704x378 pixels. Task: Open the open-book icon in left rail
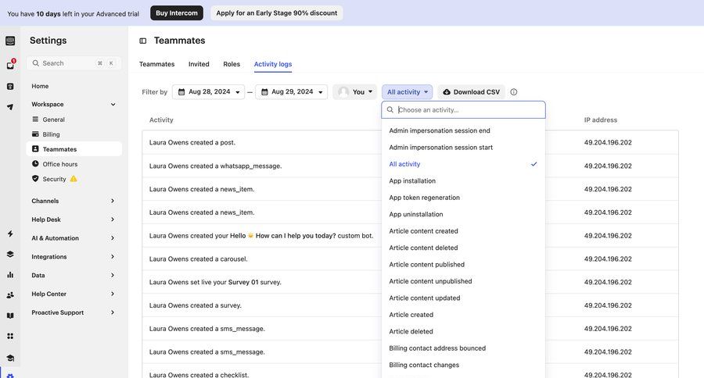point(10,316)
